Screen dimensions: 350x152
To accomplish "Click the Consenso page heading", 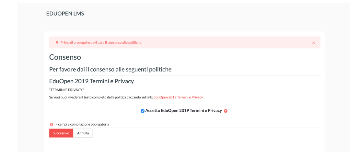I will 65,57.
